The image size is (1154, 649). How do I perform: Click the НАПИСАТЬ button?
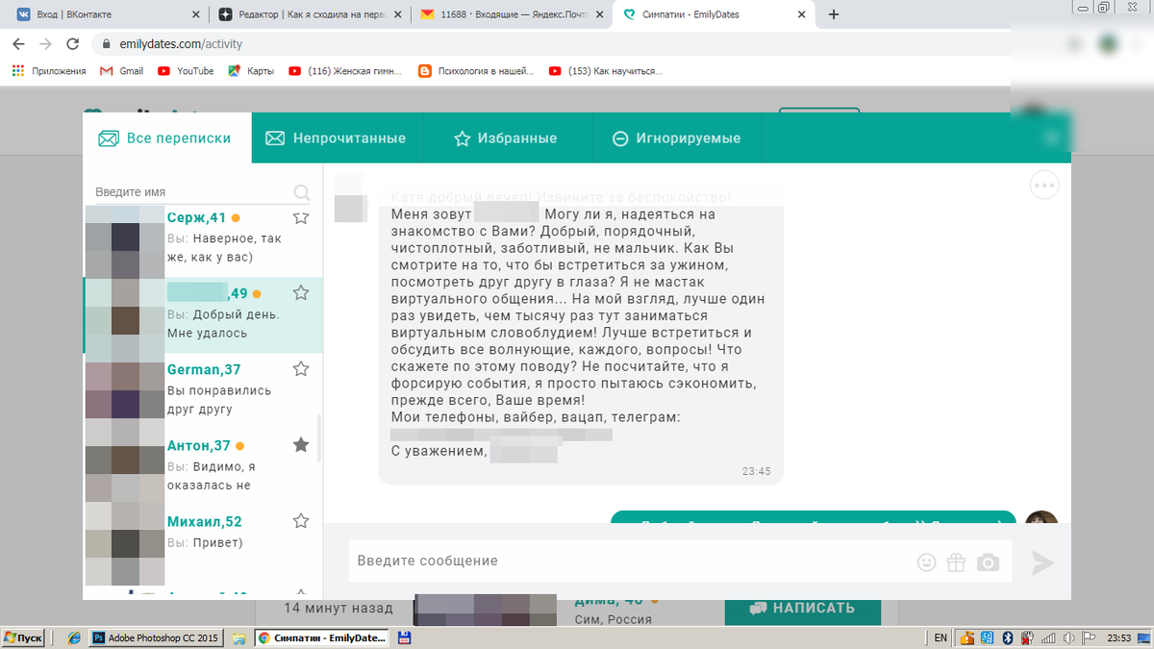[x=802, y=608]
